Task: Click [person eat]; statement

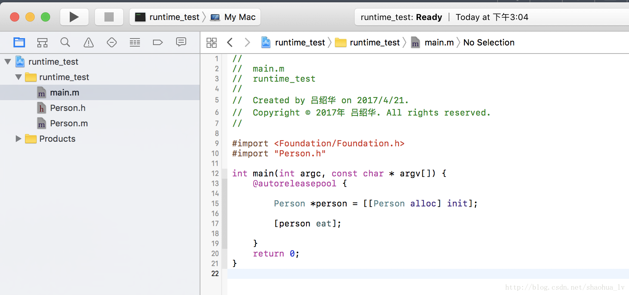Action: tap(308, 223)
